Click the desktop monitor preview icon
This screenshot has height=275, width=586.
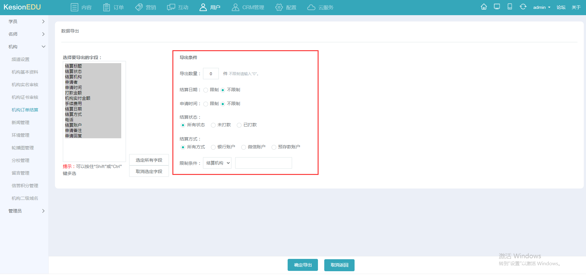[x=497, y=7]
